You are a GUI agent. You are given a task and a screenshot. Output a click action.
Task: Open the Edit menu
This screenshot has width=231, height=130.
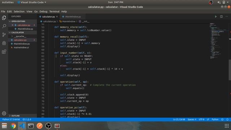9,12
